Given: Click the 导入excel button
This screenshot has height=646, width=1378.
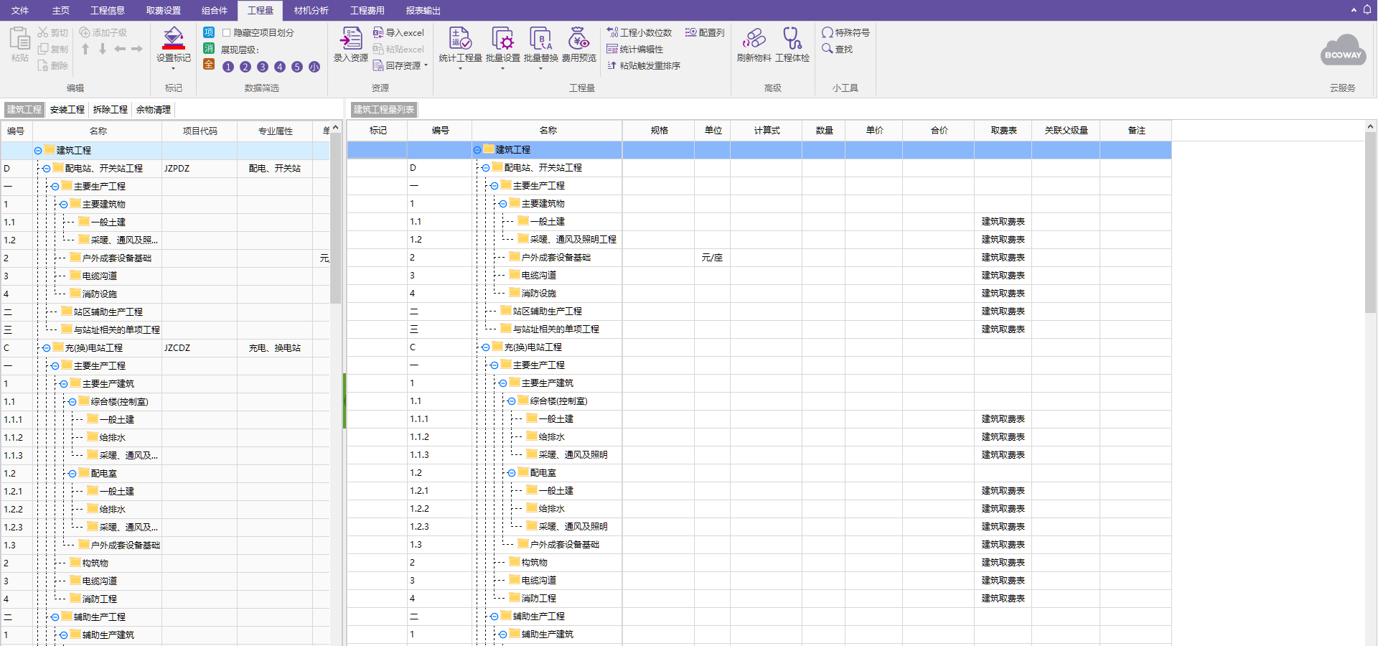Looking at the screenshot, I should [399, 32].
